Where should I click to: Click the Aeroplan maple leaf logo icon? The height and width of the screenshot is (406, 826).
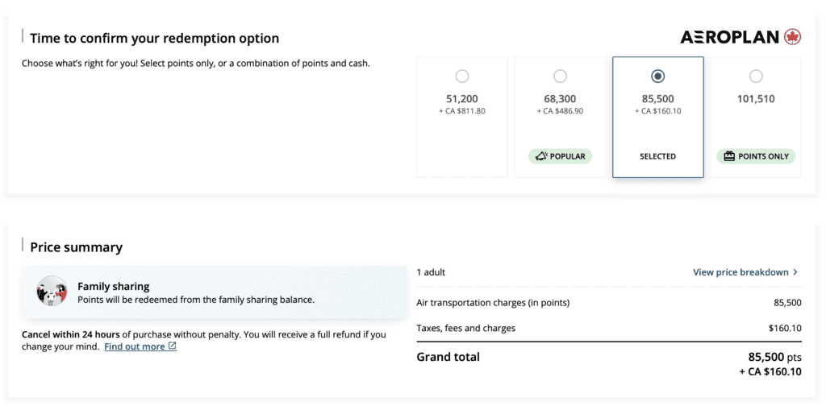(792, 37)
